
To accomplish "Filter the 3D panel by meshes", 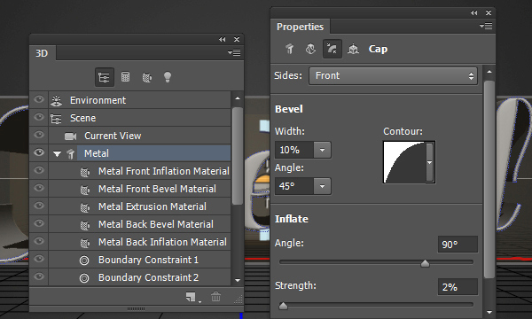I will [125, 77].
